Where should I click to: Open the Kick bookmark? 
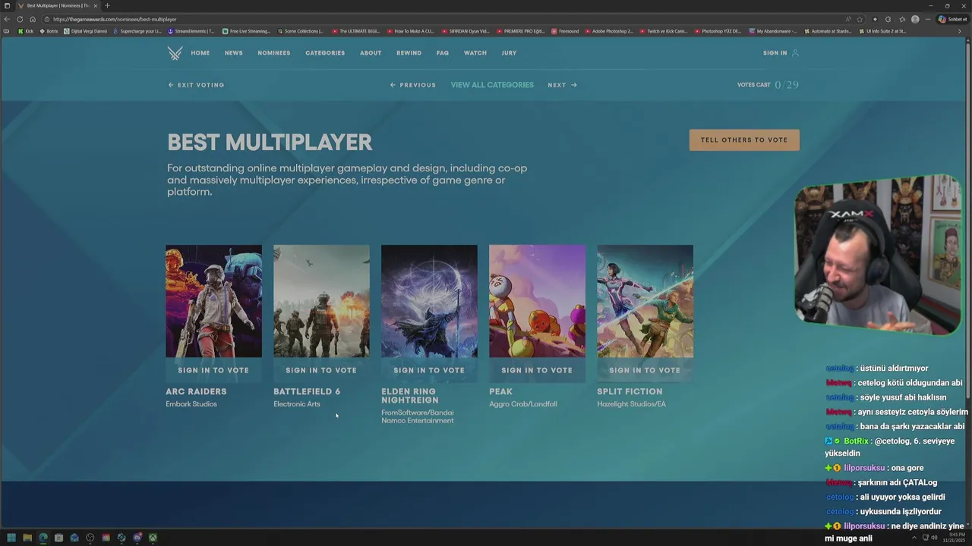coord(26,31)
